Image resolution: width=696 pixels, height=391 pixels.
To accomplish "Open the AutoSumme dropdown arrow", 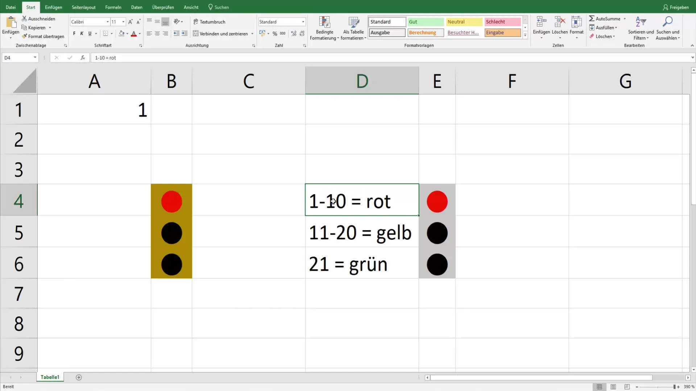I will pyautogui.click(x=625, y=19).
